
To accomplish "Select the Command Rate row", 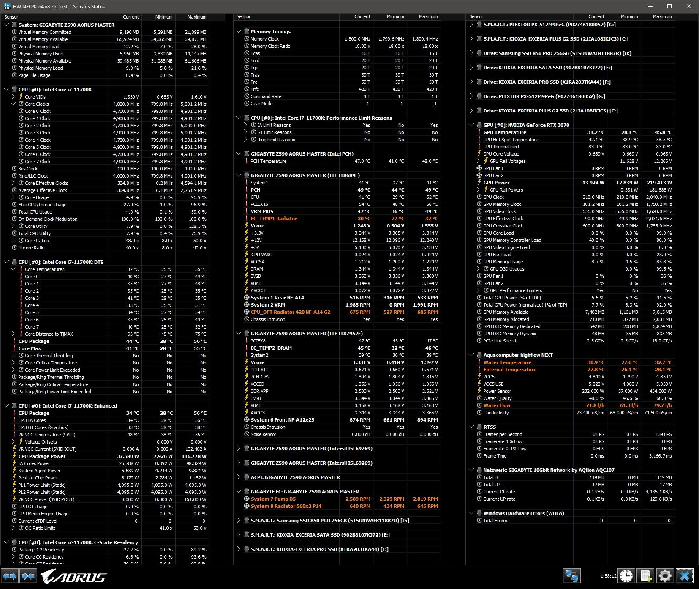I will coord(337,96).
